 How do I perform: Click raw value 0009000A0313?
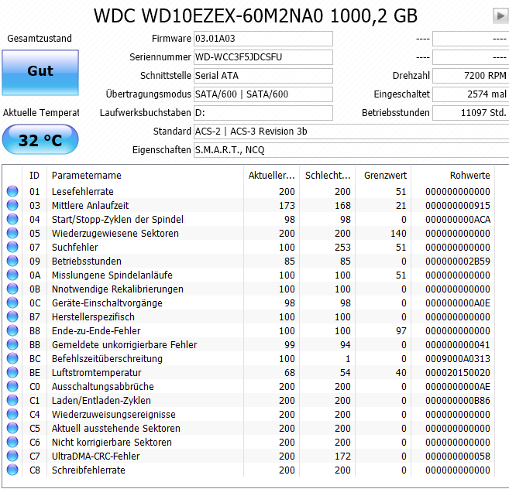coord(458,359)
